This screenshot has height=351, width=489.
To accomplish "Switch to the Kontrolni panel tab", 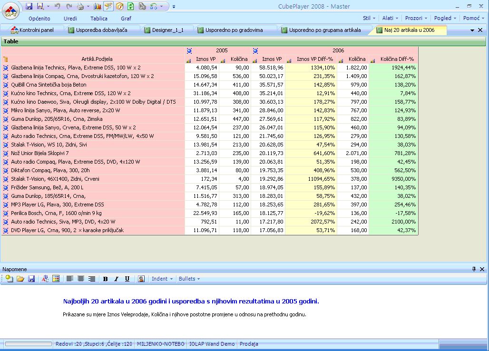I will click(x=32, y=30).
